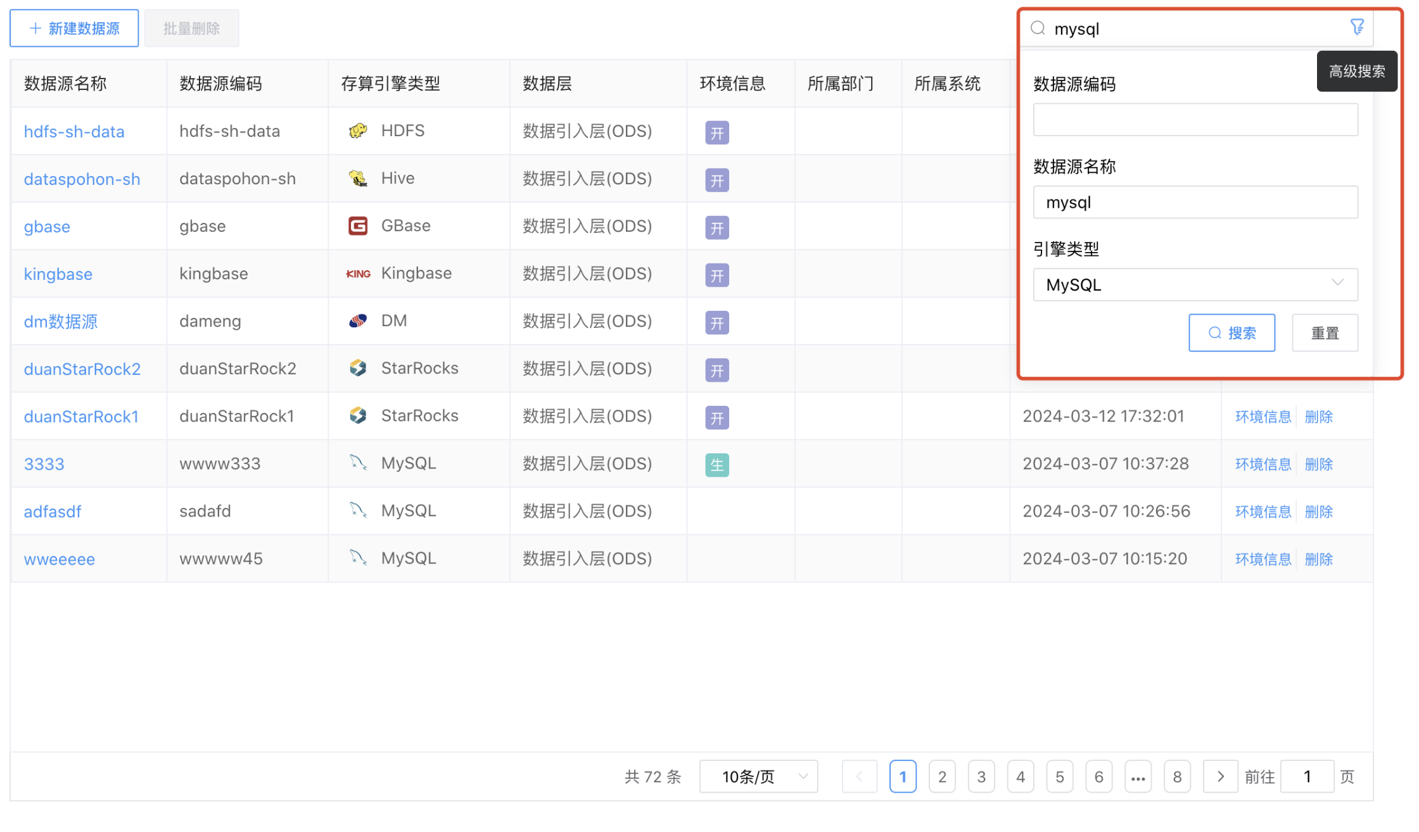Image resolution: width=1419 pixels, height=832 pixels.
Task: Click the 新建数据源 button
Action: coord(73,28)
